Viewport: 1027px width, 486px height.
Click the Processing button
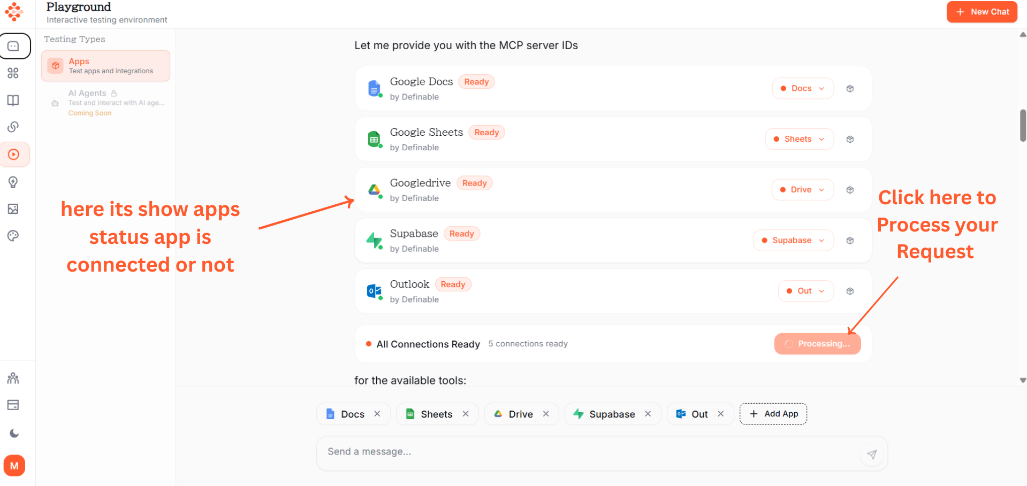click(818, 344)
